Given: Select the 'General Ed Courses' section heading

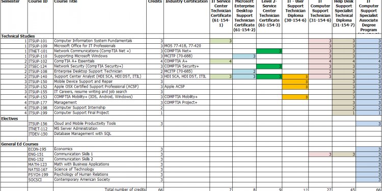Looking at the screenshot, I should (x=20, y=144).
